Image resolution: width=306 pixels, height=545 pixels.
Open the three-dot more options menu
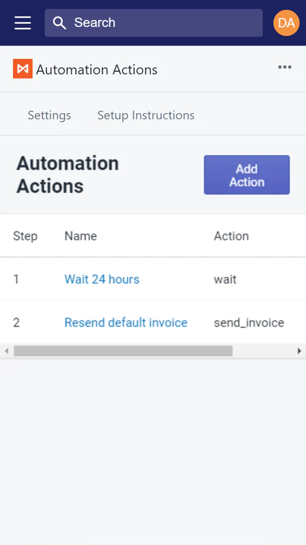pyautogui.click(x=284, y=67)
